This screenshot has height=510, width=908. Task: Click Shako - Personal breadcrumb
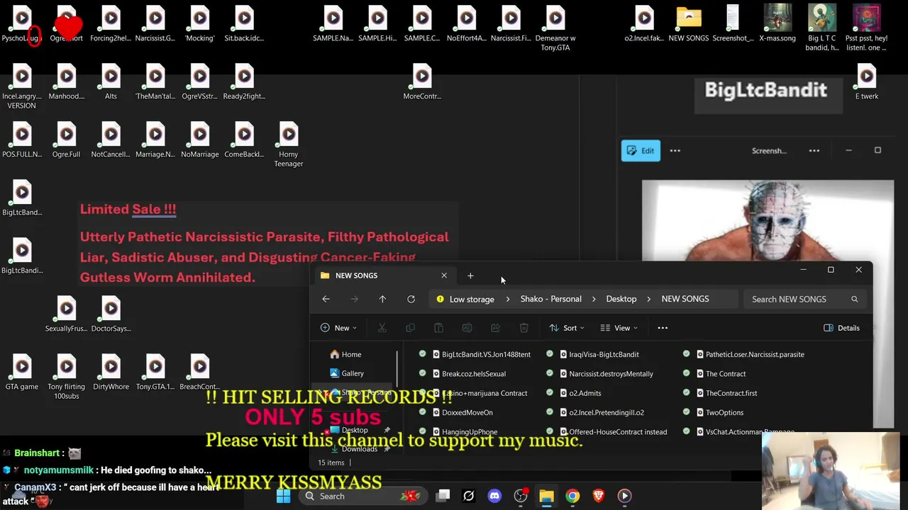551,299
